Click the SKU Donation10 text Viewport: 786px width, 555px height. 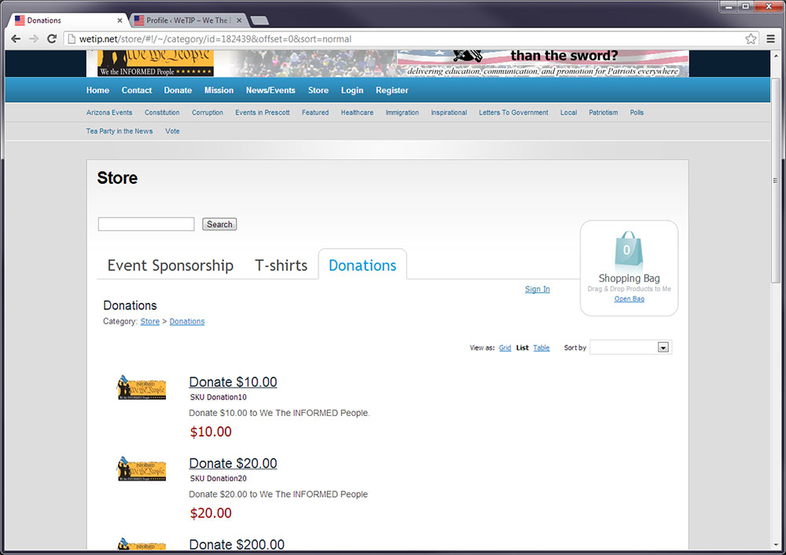(x=218, y=397)
